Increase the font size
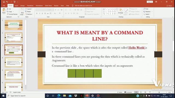175x98 pixels. click(56, 10)
